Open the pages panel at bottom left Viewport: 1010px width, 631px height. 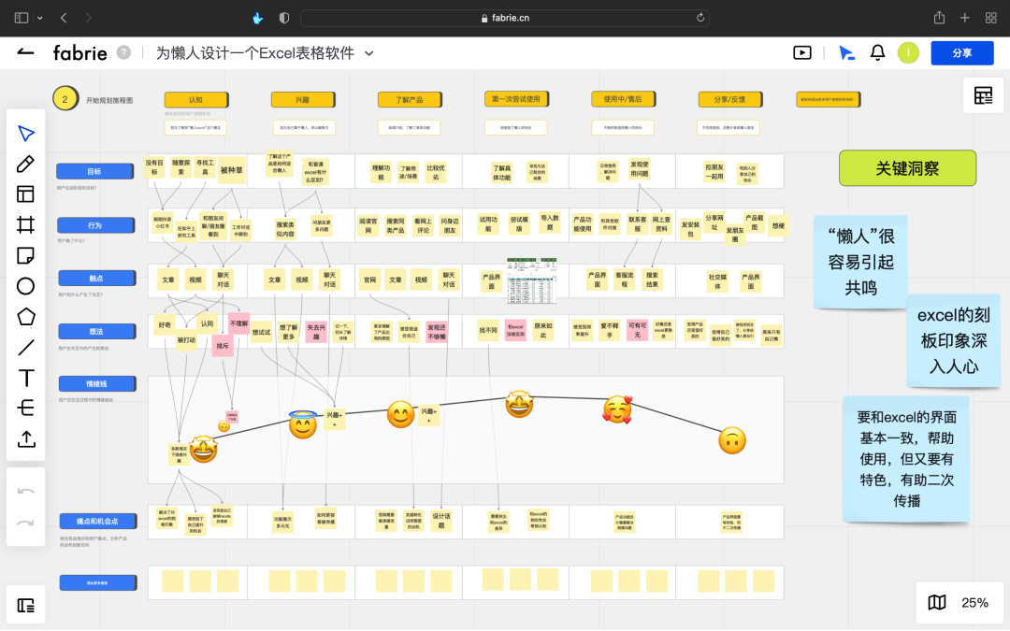point(26,605)
